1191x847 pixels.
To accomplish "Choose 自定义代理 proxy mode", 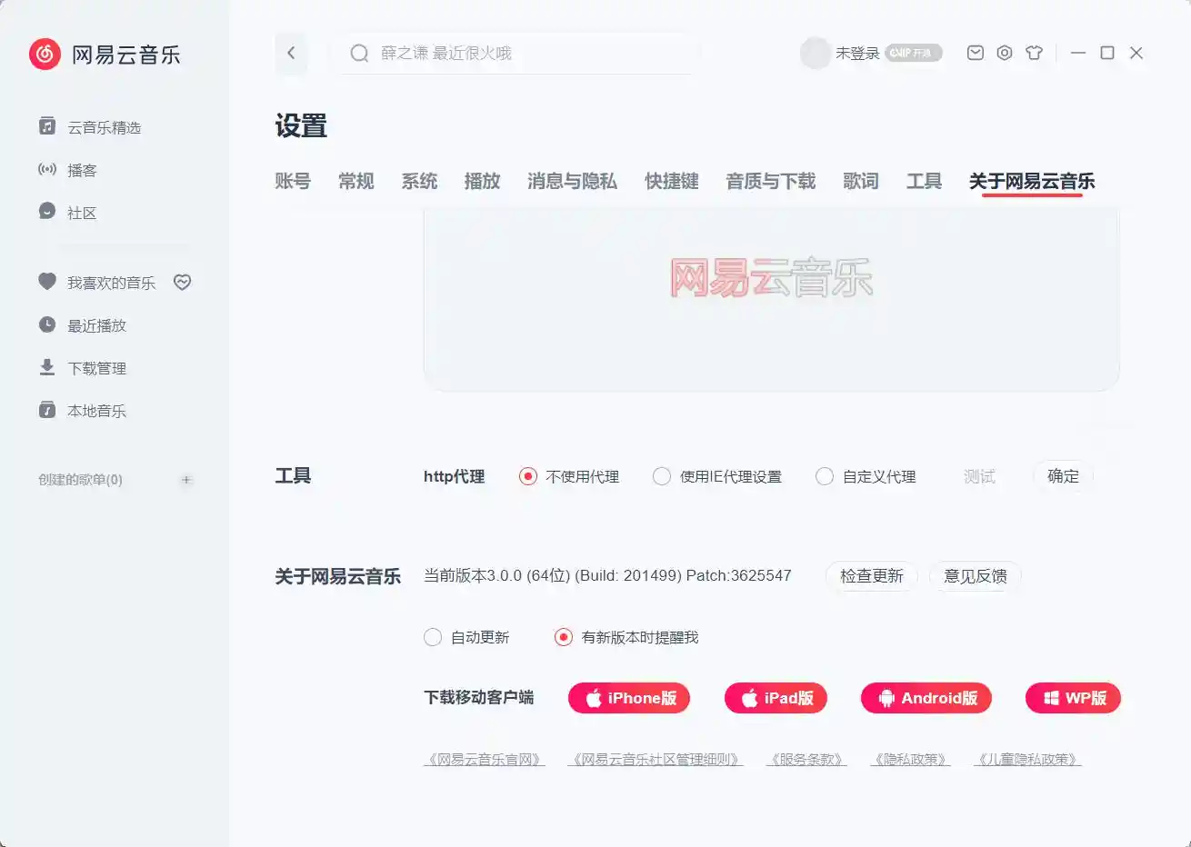I will (825, 475).
